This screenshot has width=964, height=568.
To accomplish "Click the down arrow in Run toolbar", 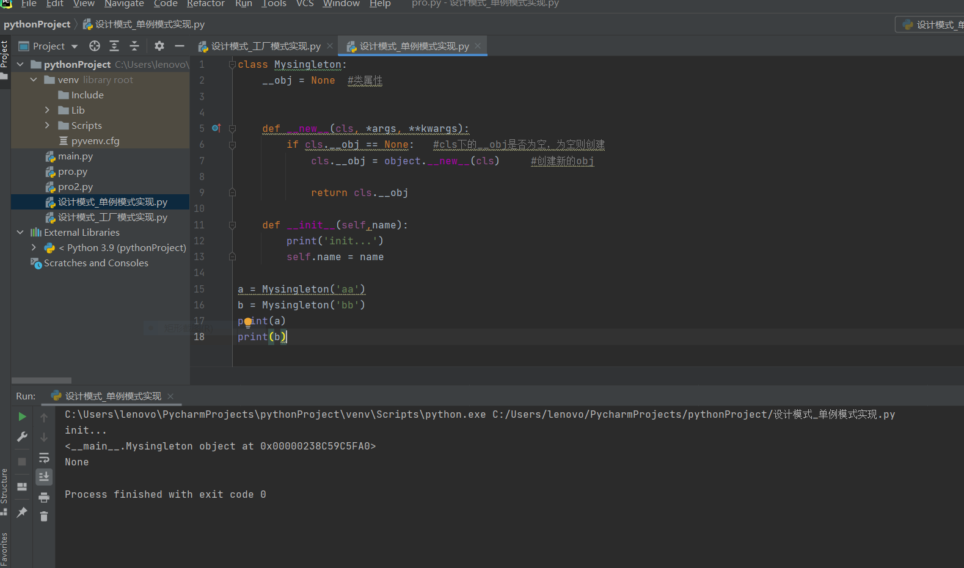I will pos(44,437).
